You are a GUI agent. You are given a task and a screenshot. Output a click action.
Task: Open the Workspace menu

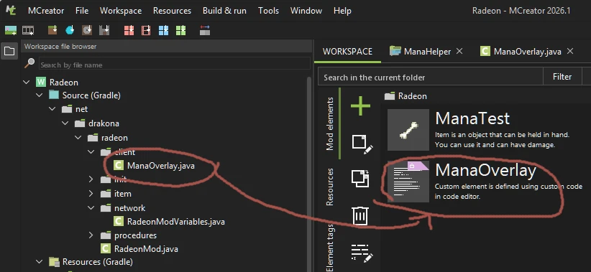[121, 11]
